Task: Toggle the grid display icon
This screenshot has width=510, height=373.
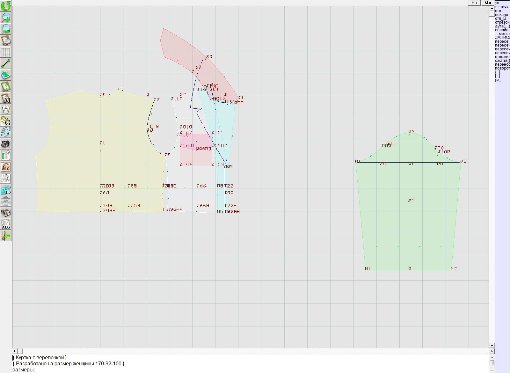Action: [6, 52]
